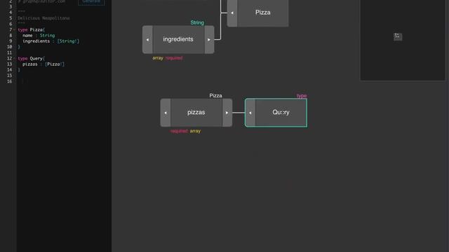Viewport: 449px width, 252px height.
Task: Click the type label above Query node
Action: click(302, 96)
